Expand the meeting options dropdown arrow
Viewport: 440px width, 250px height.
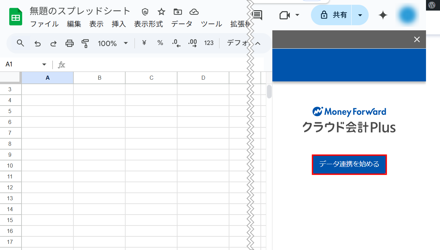pos(297,15)
